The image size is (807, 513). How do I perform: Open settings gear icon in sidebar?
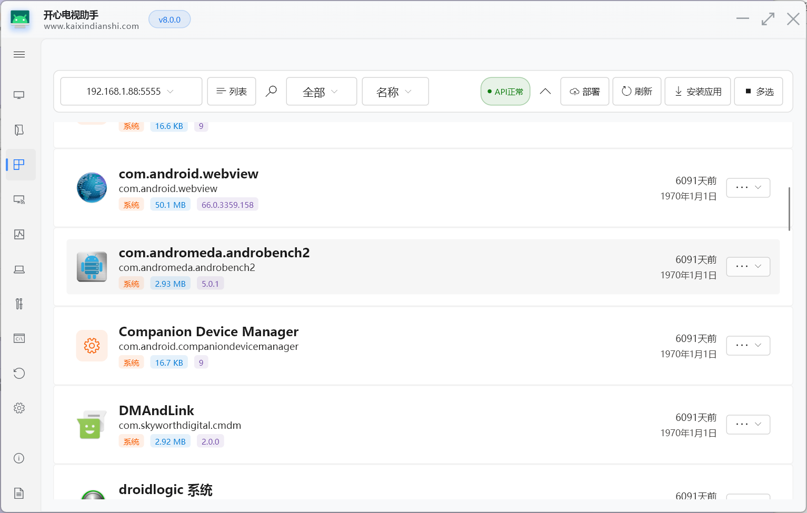[19, 408]
